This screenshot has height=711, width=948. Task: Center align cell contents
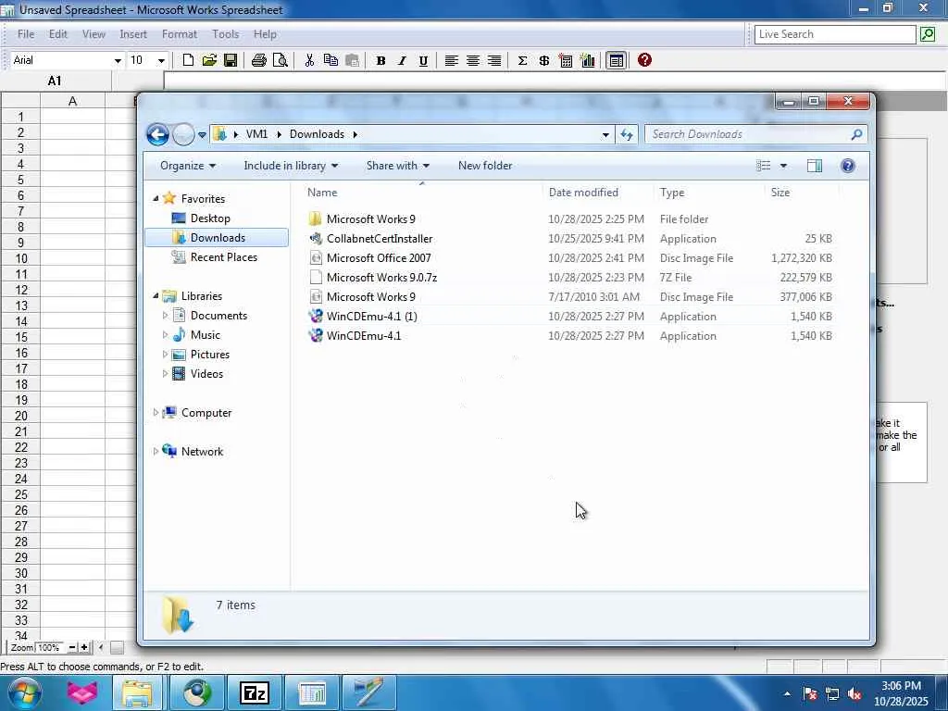(473, 60)
